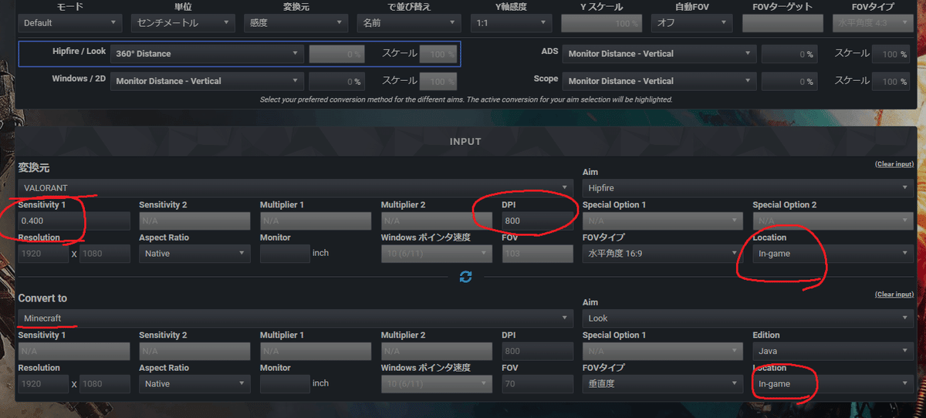The height and width of the screenshot is (418, 926).
Task: Click Minecraft Sensitivity 2 N/A field
Action: coord(194,351)
